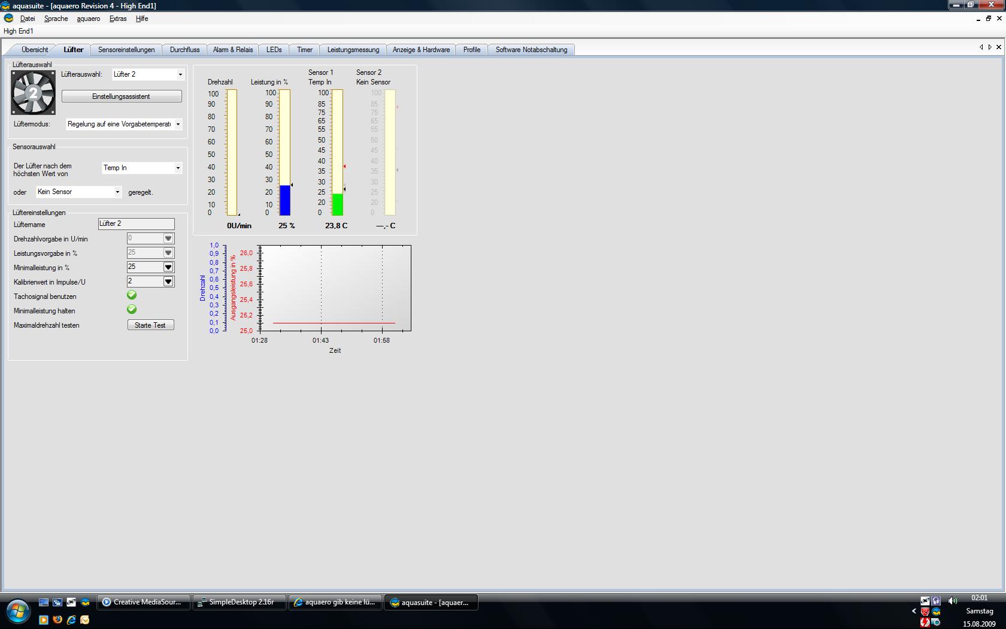Toggle the Tachosignal benutzen checkmark
Viewport: 1006px width, 629px height.
coord(132,295)
